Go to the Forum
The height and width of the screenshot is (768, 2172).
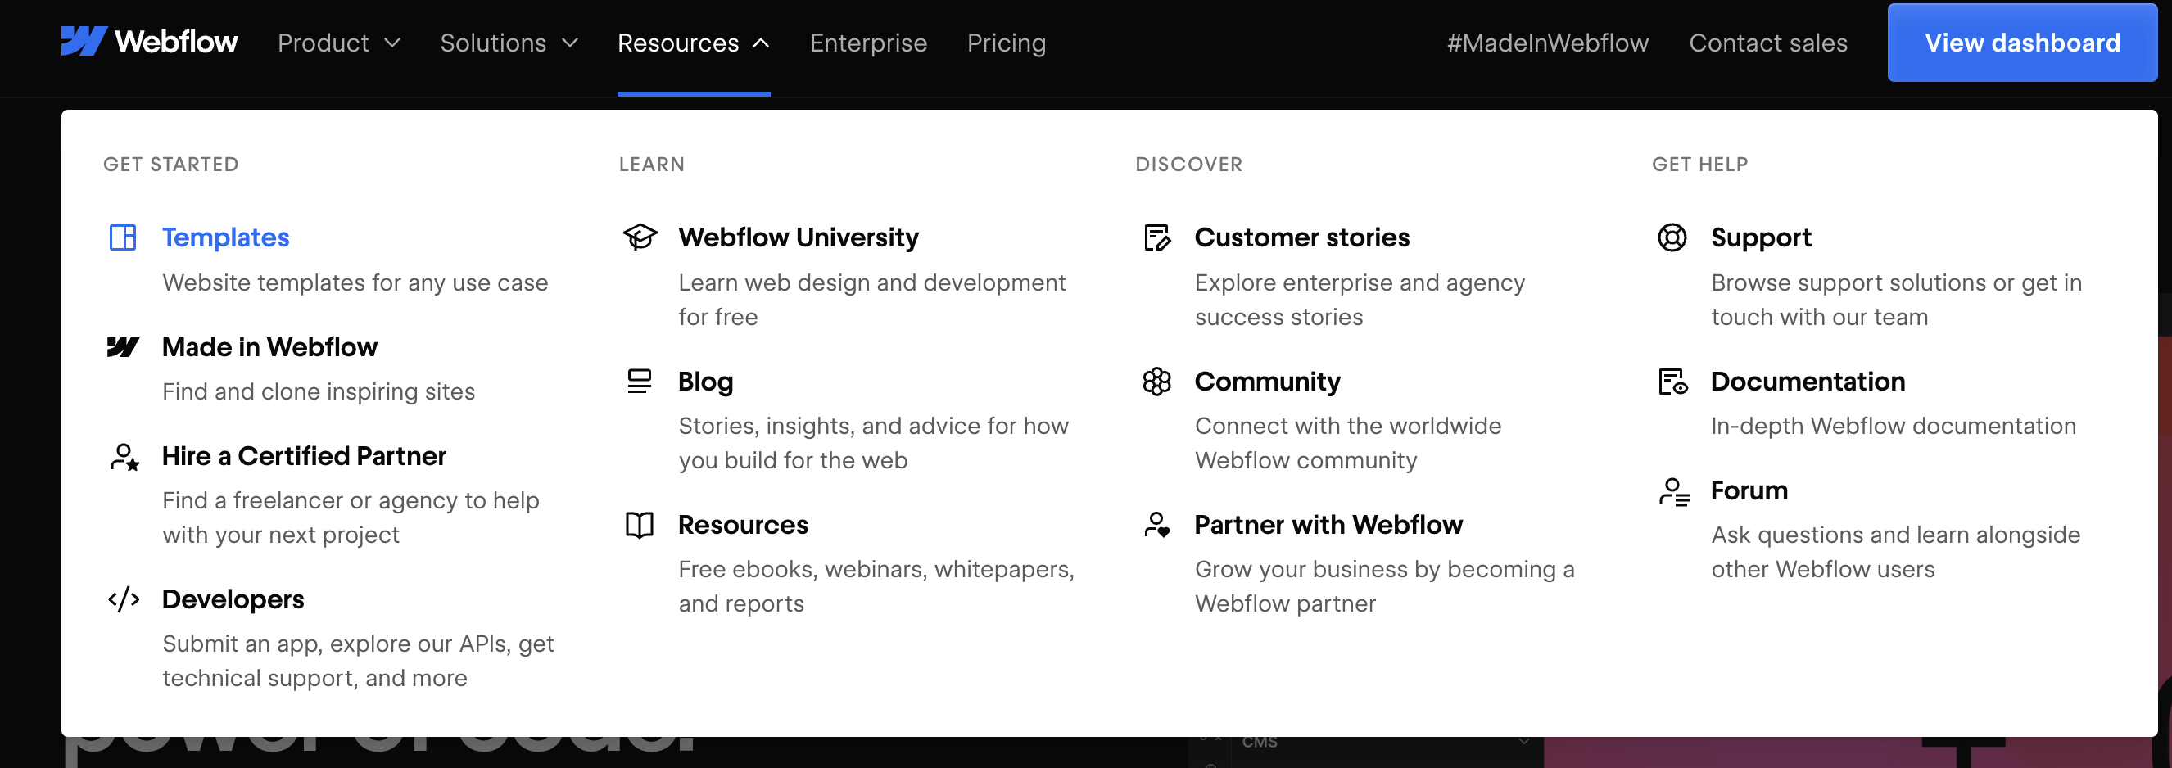(x=1749, y=490)
